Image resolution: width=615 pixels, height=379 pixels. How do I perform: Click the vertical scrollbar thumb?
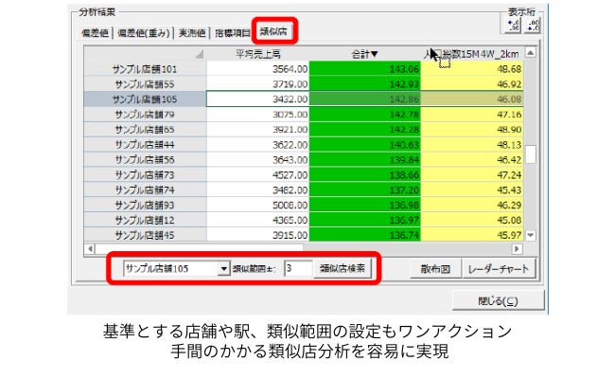530,154
